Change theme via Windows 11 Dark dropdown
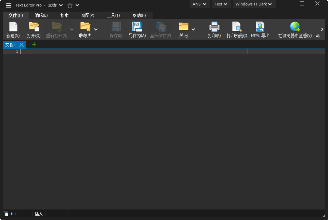The height and width of the screenshot is (220, 328). click(254, 4)
